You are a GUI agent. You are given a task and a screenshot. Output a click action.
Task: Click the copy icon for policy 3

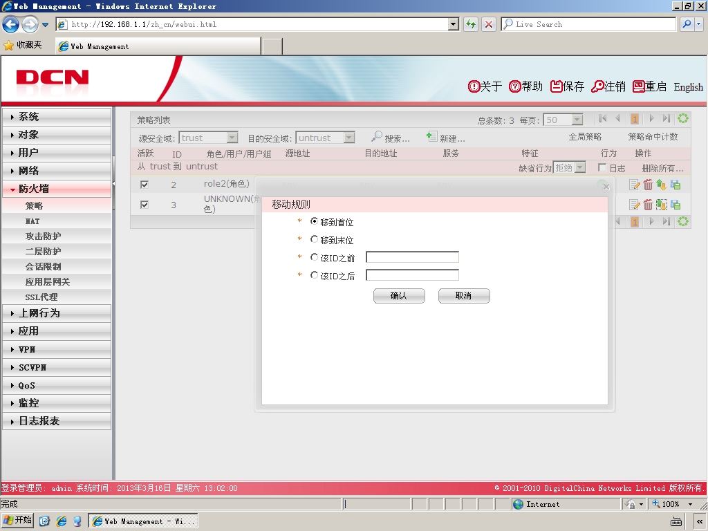point(676,205)
